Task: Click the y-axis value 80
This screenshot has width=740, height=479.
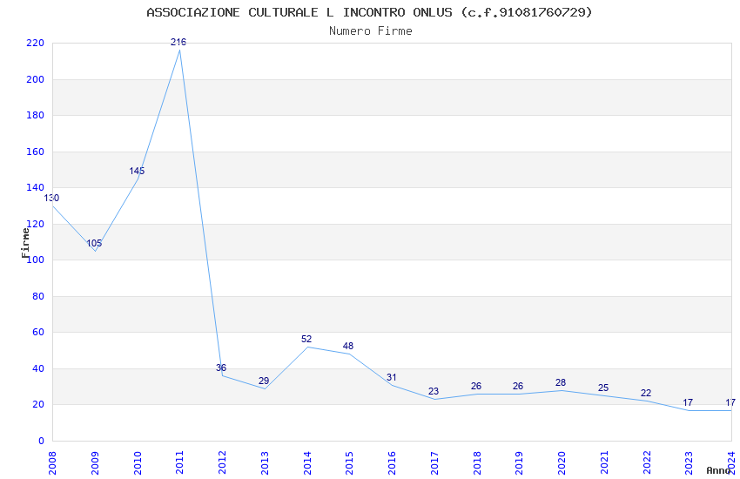Action: coord(38,296)
